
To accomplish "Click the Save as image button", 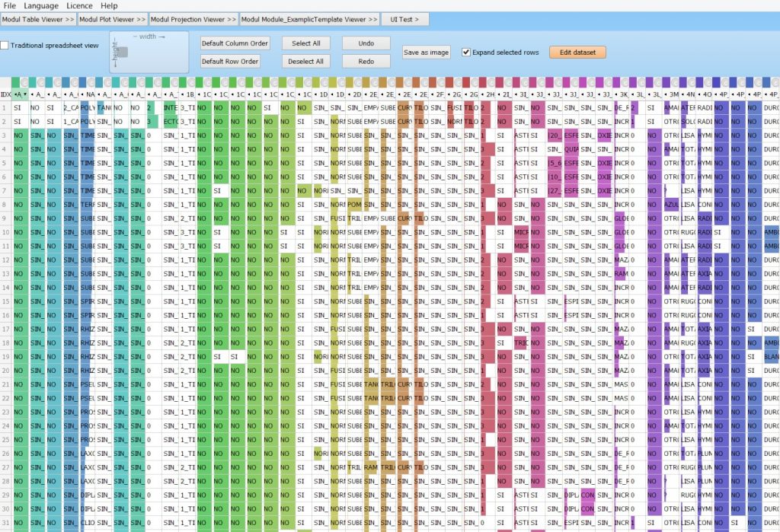I will (427, 53).
